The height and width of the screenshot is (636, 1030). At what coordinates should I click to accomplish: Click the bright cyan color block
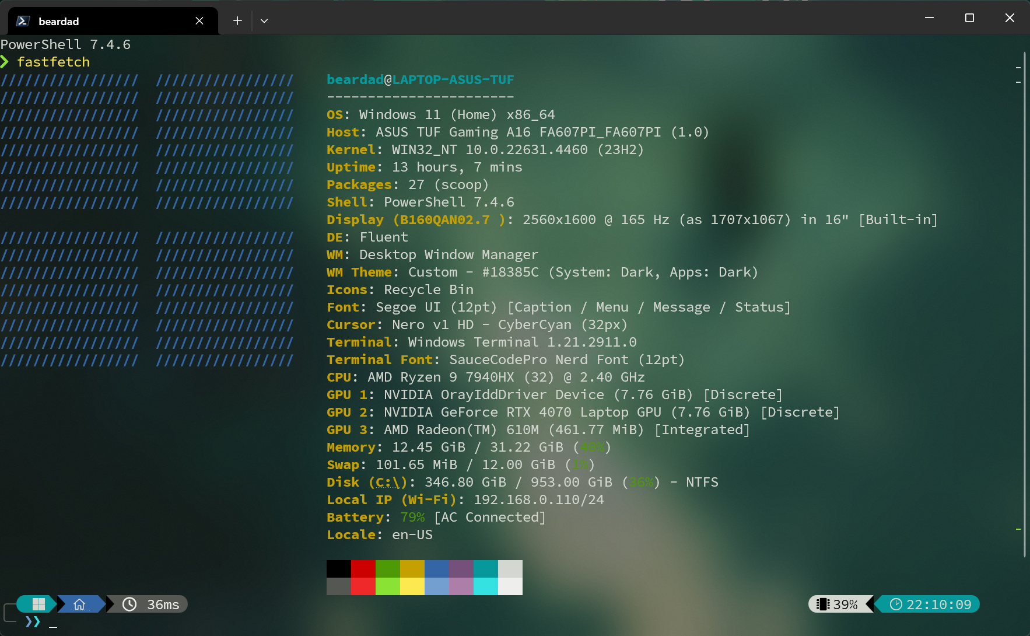pyautogui.click(x=486, y=586)
